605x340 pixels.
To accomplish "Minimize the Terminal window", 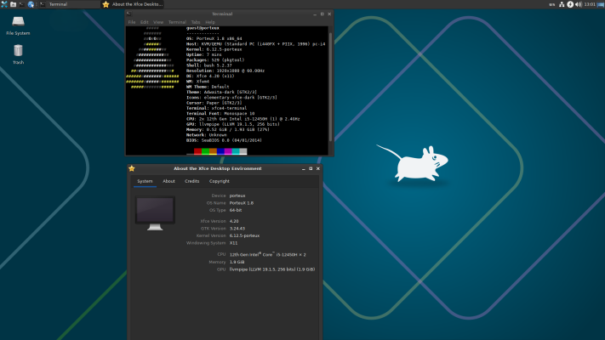I will point(315,14).
